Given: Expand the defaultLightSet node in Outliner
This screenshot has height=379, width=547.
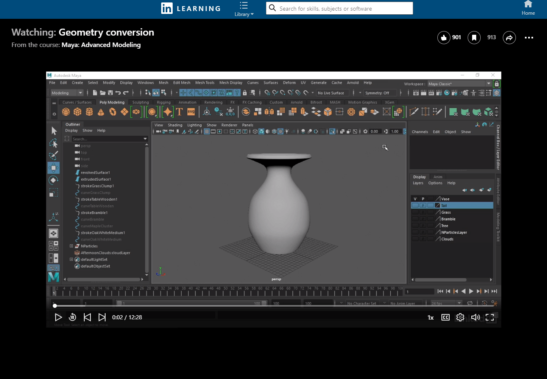Looking at the screenshot, I should (x=71, y=259).
